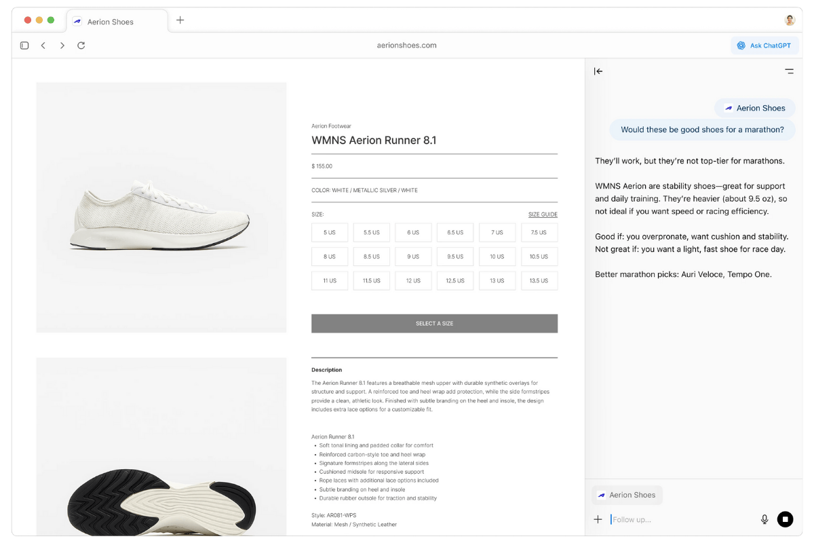Open the Size Guide link

point(543,214)
